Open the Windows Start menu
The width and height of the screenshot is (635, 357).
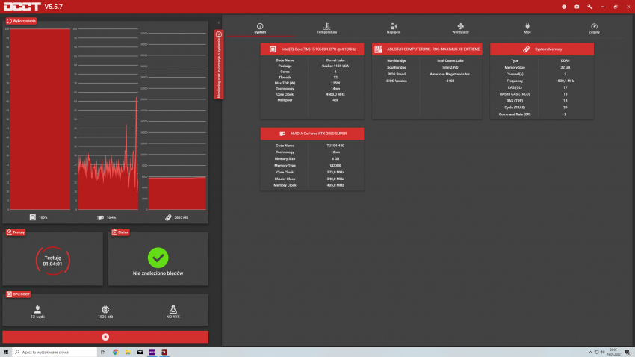coord(6,352)
